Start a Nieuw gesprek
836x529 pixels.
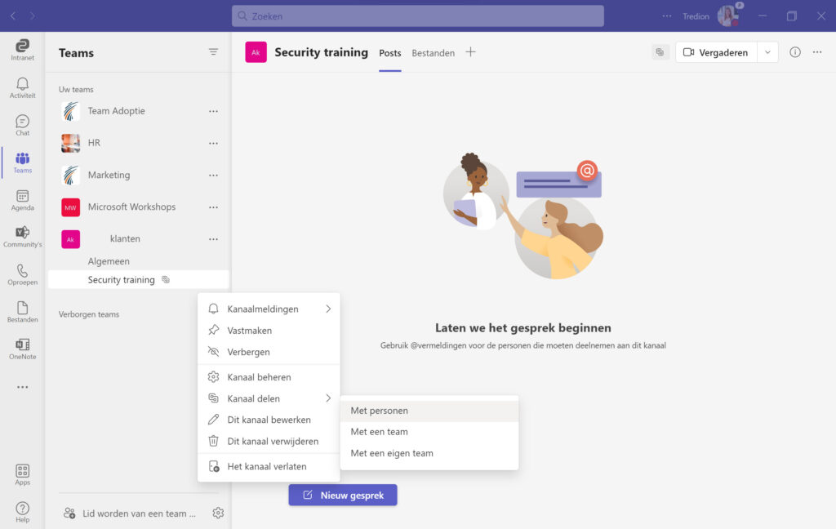[343, 495]
